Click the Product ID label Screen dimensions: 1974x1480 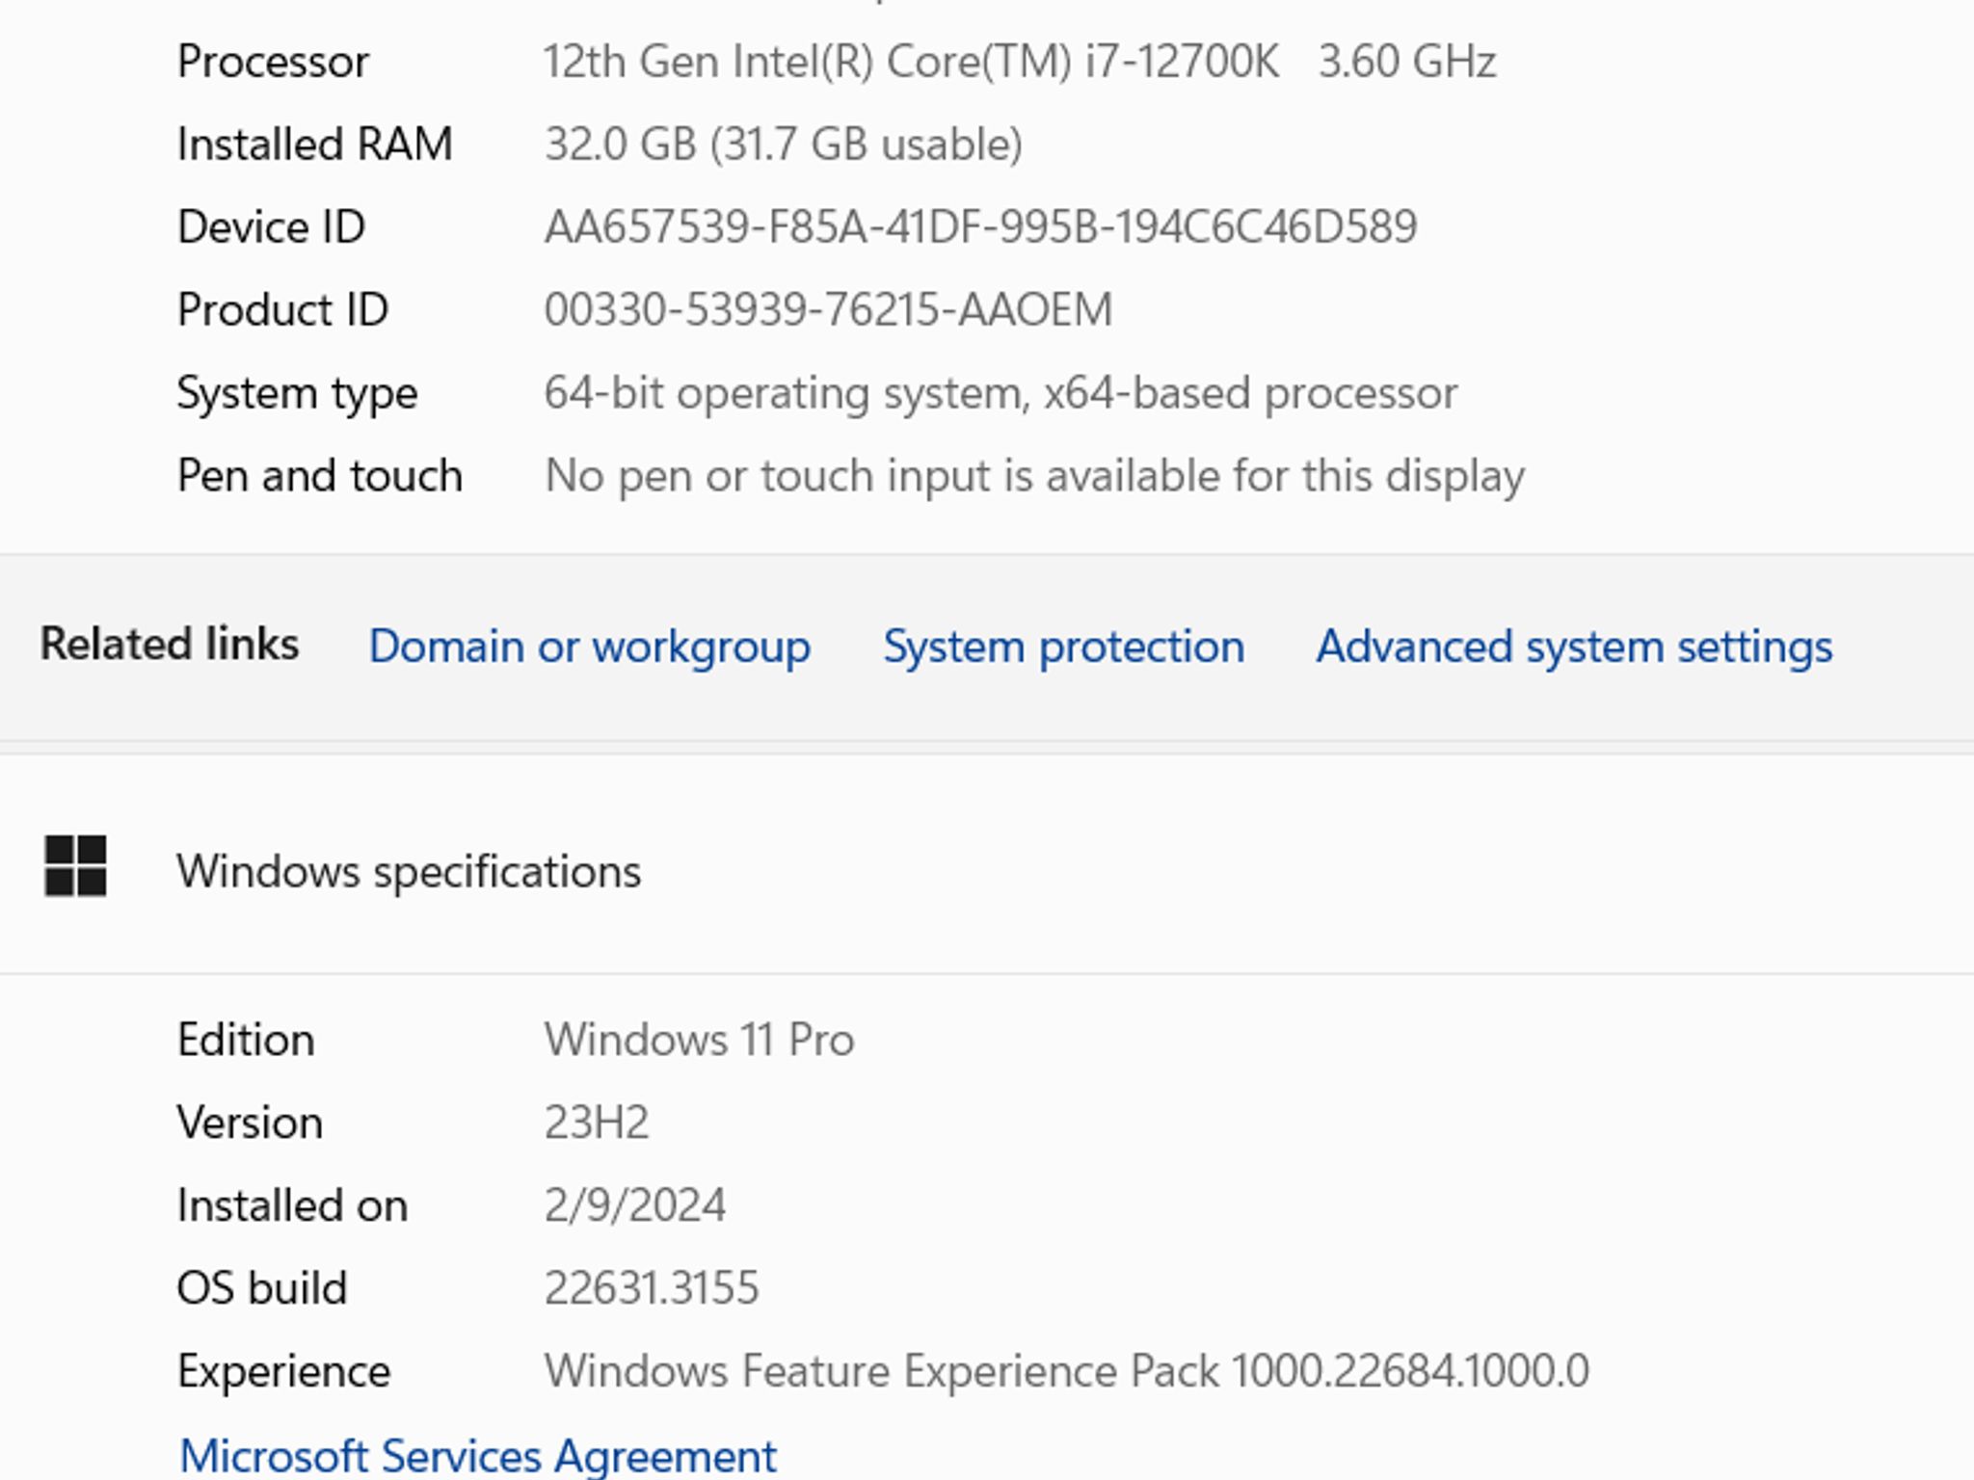(x=282, y=310)
